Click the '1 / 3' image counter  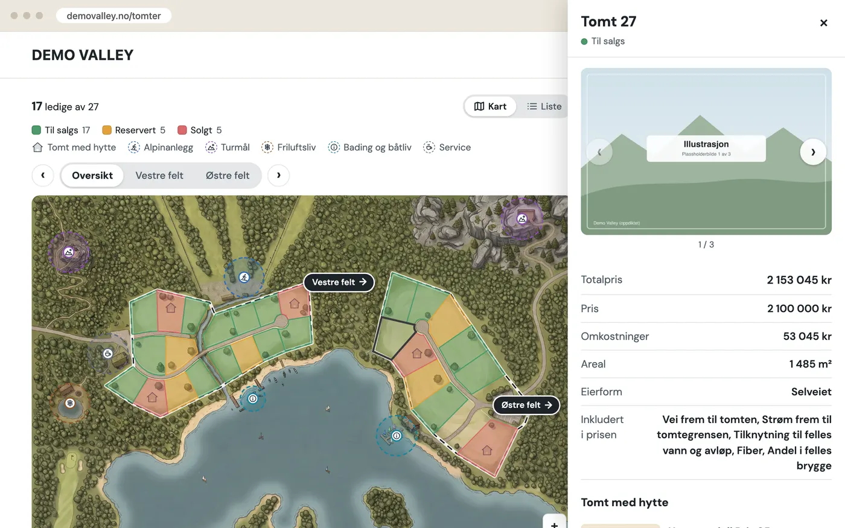706,244
